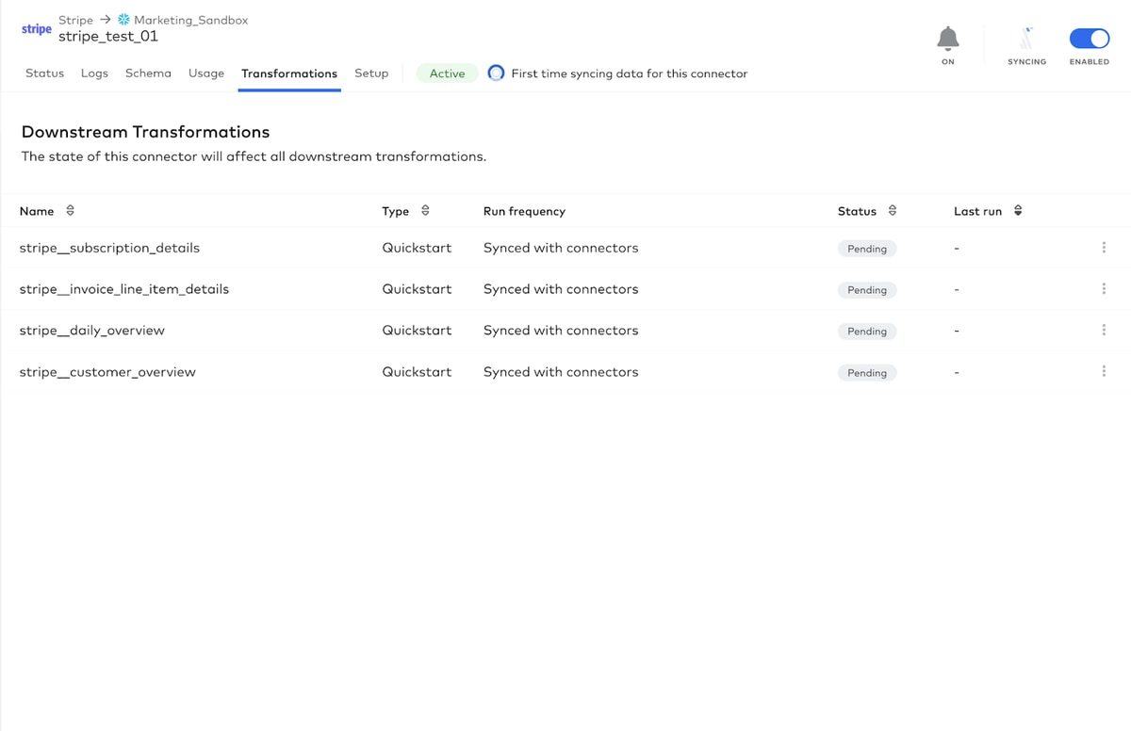The width and height of the screenshot is (1131, 731).
Task: Click Quickstart type in stripe__invoice_line_item_details row
Action: (x=417, y=289)
